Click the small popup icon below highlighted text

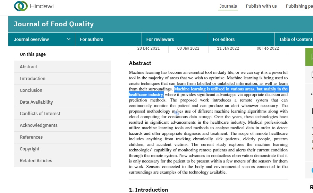(x=177, y=113)
